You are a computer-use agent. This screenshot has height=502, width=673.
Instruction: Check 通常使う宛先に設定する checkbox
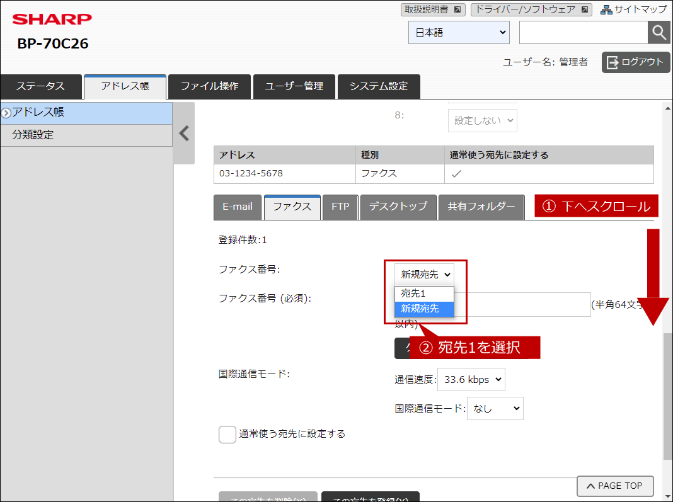(227, 434)
